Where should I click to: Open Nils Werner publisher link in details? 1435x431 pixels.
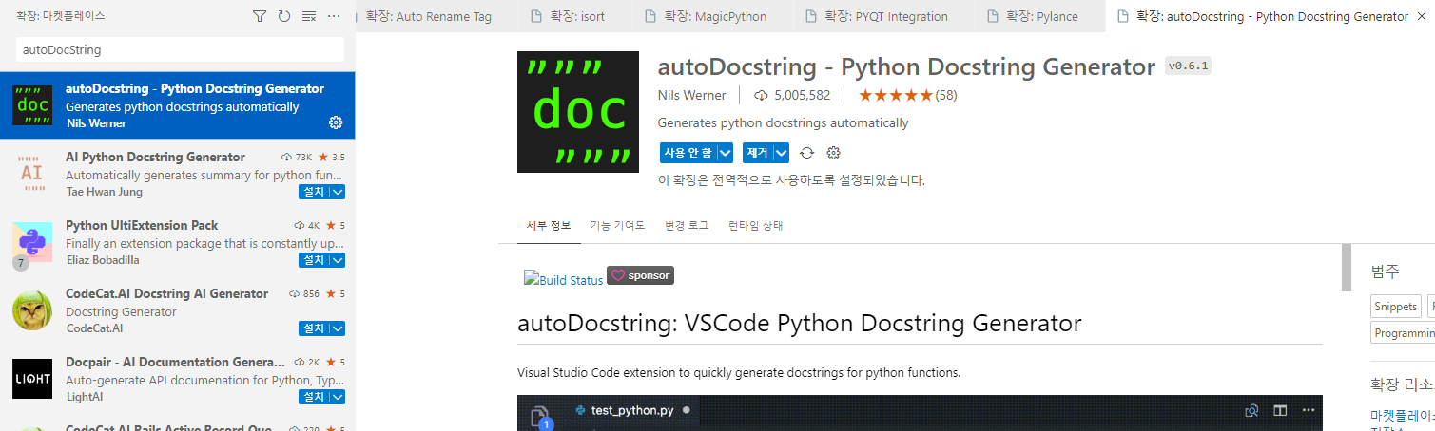[691, 95]
